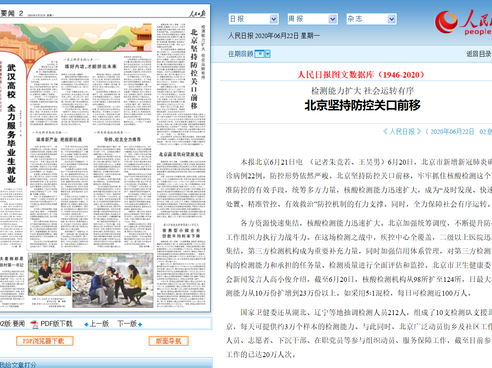Click the paragraph starting 国家卫健委还从湖北
The width and height of the screenshot is (492, 368).
[x=359, y=333]
